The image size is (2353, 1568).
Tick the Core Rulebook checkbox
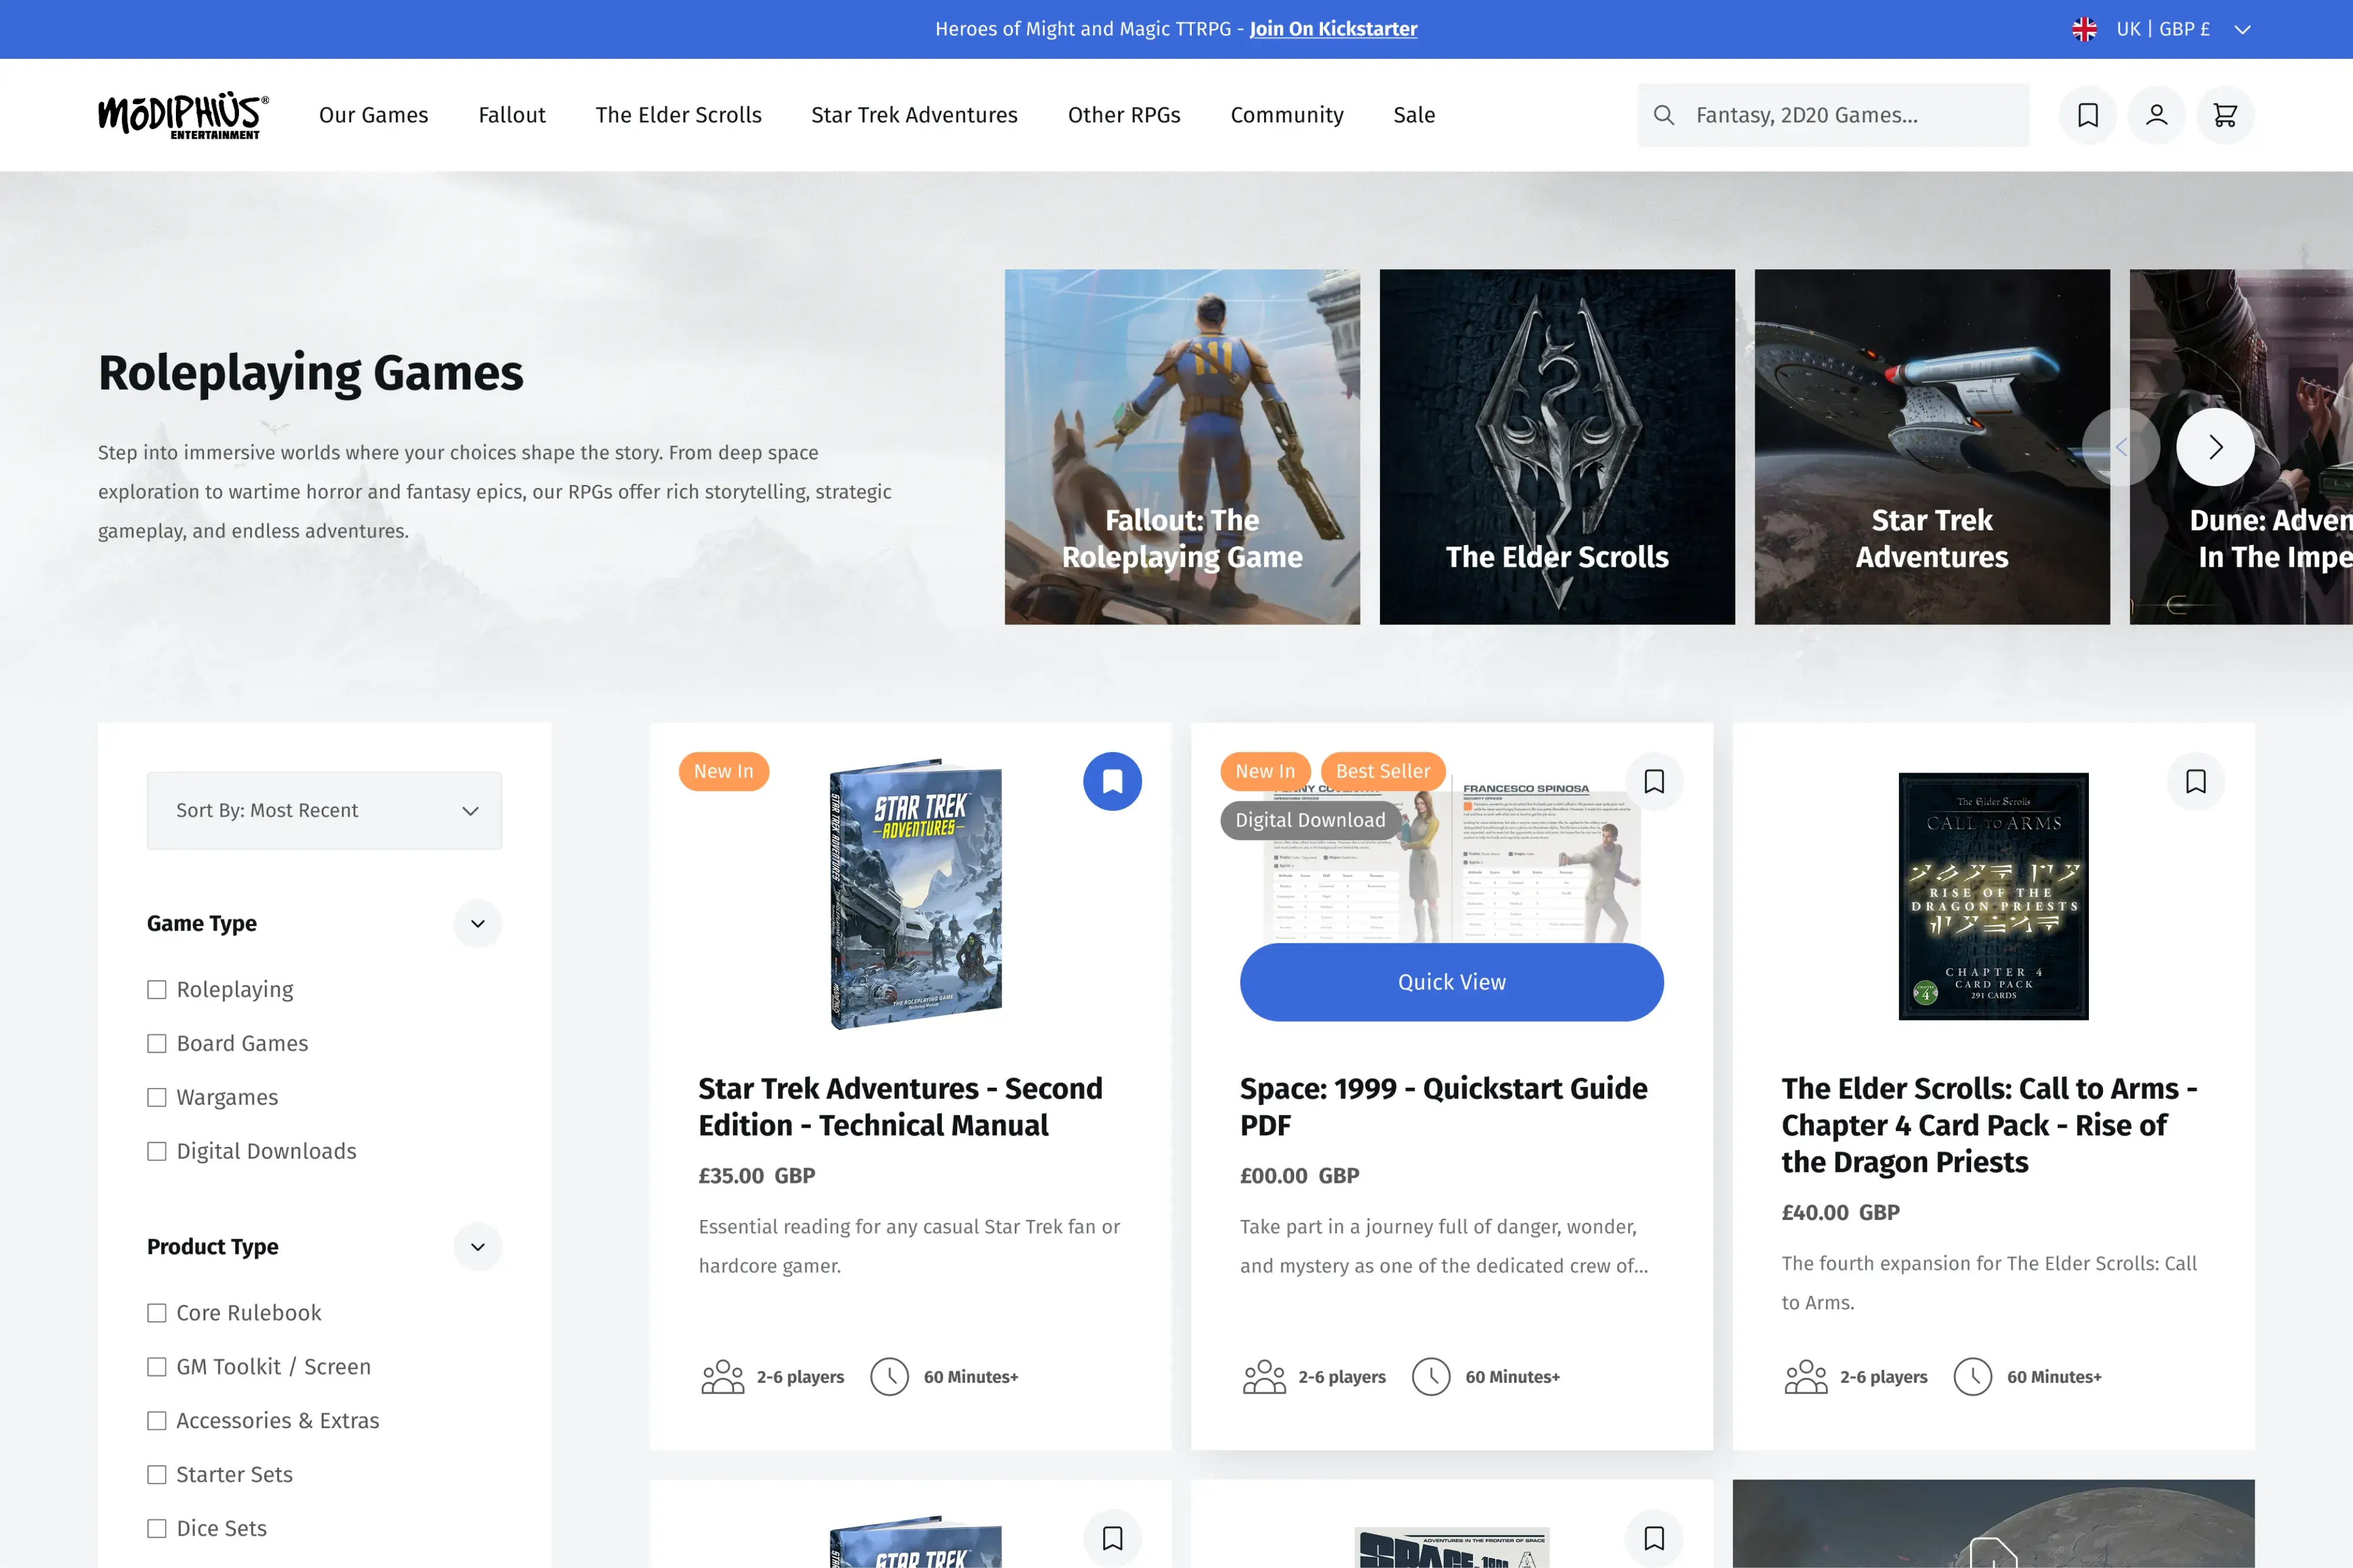[157, 1313]
